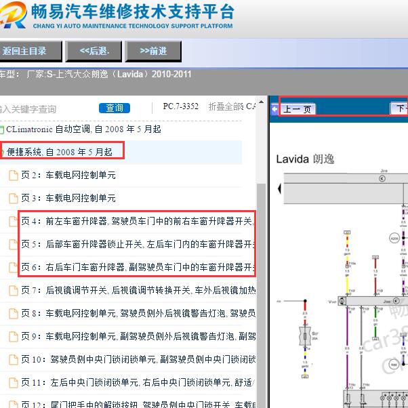This screenshot has height=408, width=408.
Task: Click document icon of 页 7 row
Action: (14, 290)
